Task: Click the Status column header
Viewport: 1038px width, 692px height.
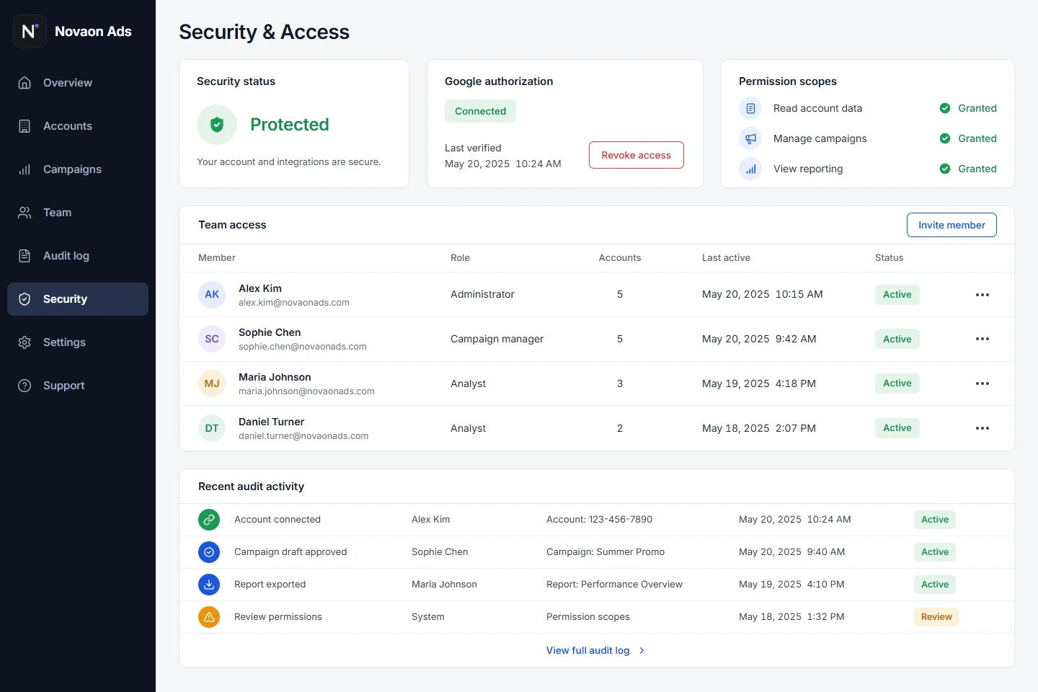Action: tap(889, 258)
